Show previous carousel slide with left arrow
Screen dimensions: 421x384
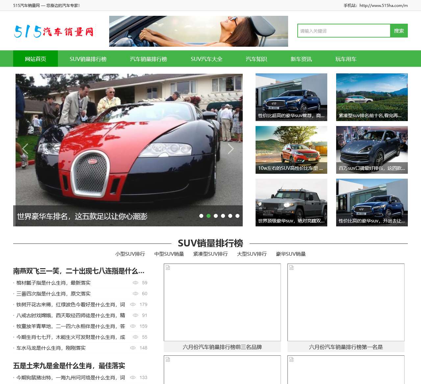click(25, 149)
